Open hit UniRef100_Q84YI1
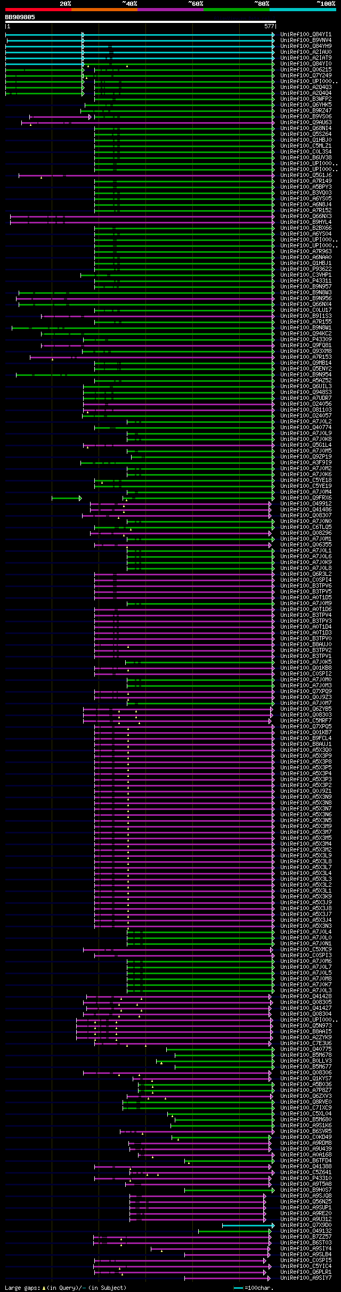Image resolution: width=341 pixels, height=1292 pixels. pos(306,34)
